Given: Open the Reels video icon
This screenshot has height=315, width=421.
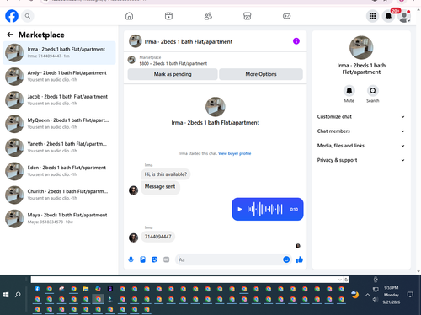Looking at the screenshot, I should coord(168,16).
